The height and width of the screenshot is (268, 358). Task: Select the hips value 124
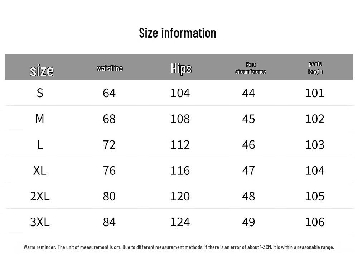(180, 222)
